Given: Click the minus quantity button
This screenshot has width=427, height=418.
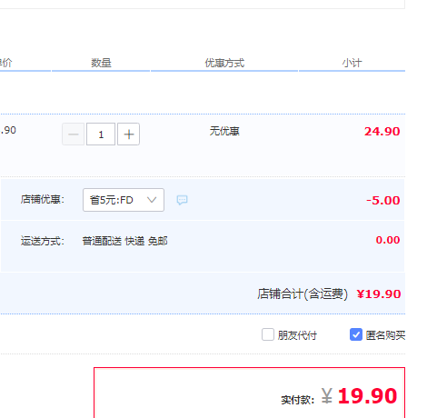Looking at the screenshot, I should [74, 134].
